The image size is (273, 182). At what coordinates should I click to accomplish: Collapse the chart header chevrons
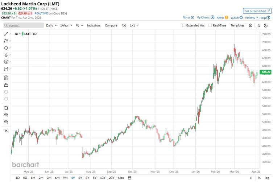coord(259,26)
